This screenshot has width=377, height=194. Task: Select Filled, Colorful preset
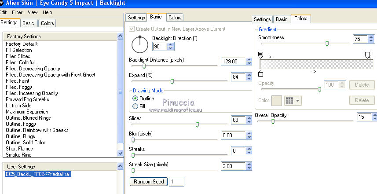(20, 62)
